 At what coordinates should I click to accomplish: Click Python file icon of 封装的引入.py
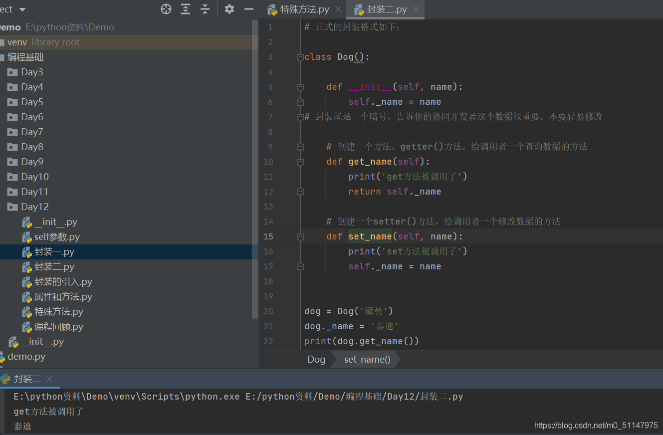click(27, 282)
